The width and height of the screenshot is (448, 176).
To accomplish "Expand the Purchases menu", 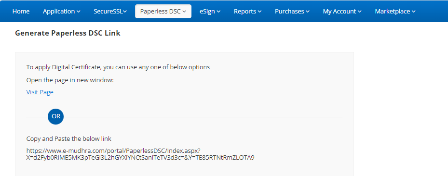I will 292,12.
